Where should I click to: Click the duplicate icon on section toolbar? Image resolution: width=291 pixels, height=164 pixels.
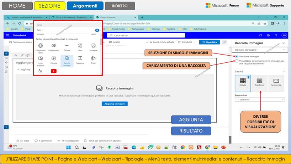pyautogui.click(x=28, y=55)
